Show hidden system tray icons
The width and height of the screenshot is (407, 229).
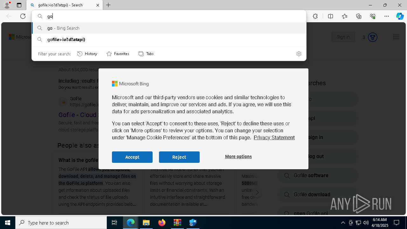343,223
